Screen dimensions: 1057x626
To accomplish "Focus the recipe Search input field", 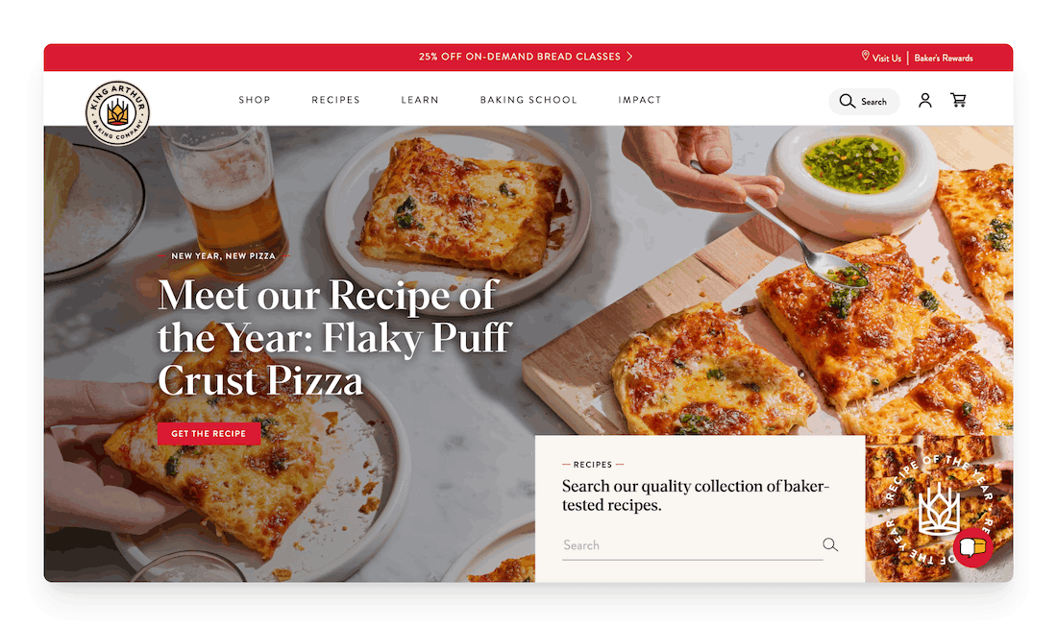I will point(692,545).
